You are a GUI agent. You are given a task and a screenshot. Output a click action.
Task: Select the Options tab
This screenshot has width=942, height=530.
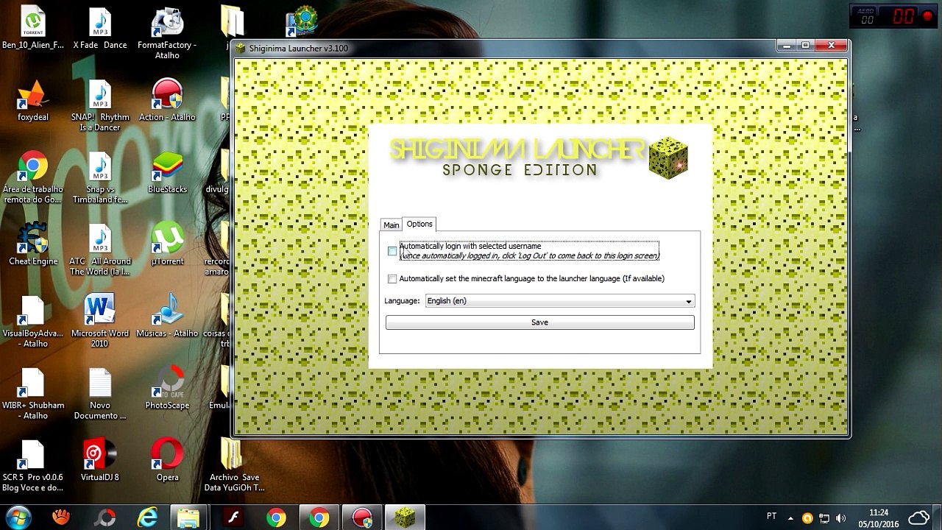419,224
